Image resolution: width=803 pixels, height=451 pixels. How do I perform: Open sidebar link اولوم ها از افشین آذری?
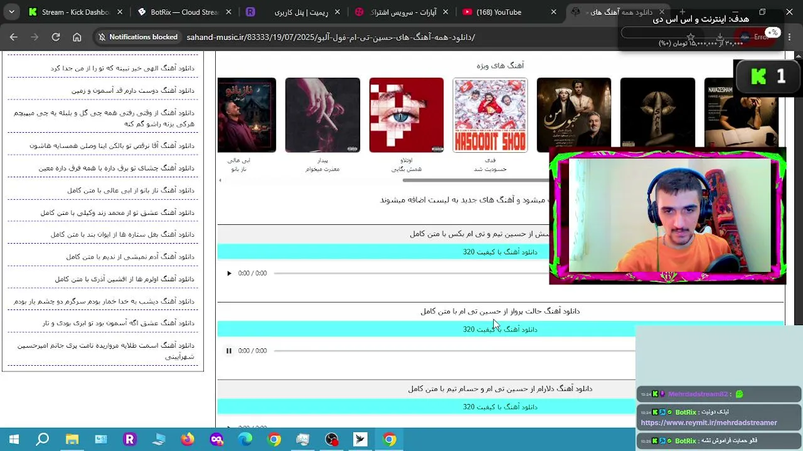click(124, 279)
